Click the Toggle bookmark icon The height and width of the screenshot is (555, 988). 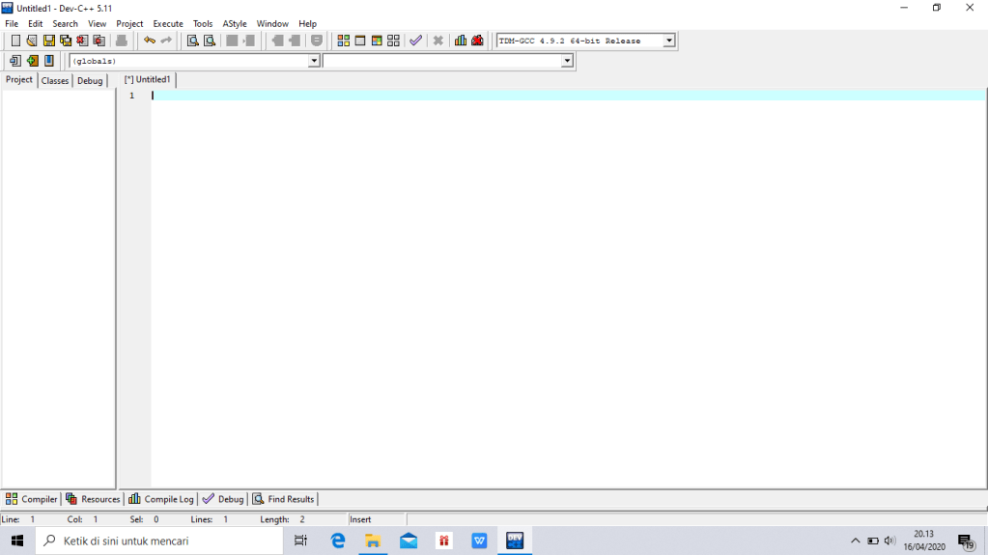tap(49, 61)
